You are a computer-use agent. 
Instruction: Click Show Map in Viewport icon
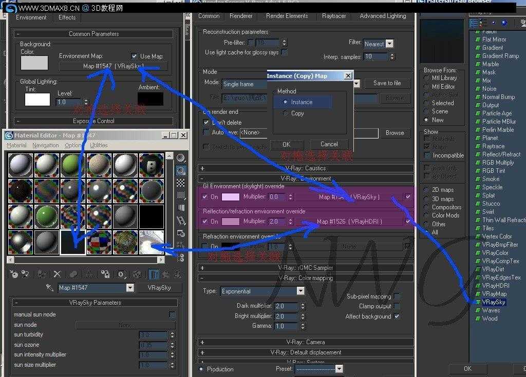click(x=137, y=274)
